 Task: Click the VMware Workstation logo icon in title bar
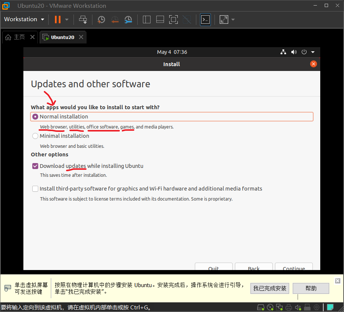point(6,6)
